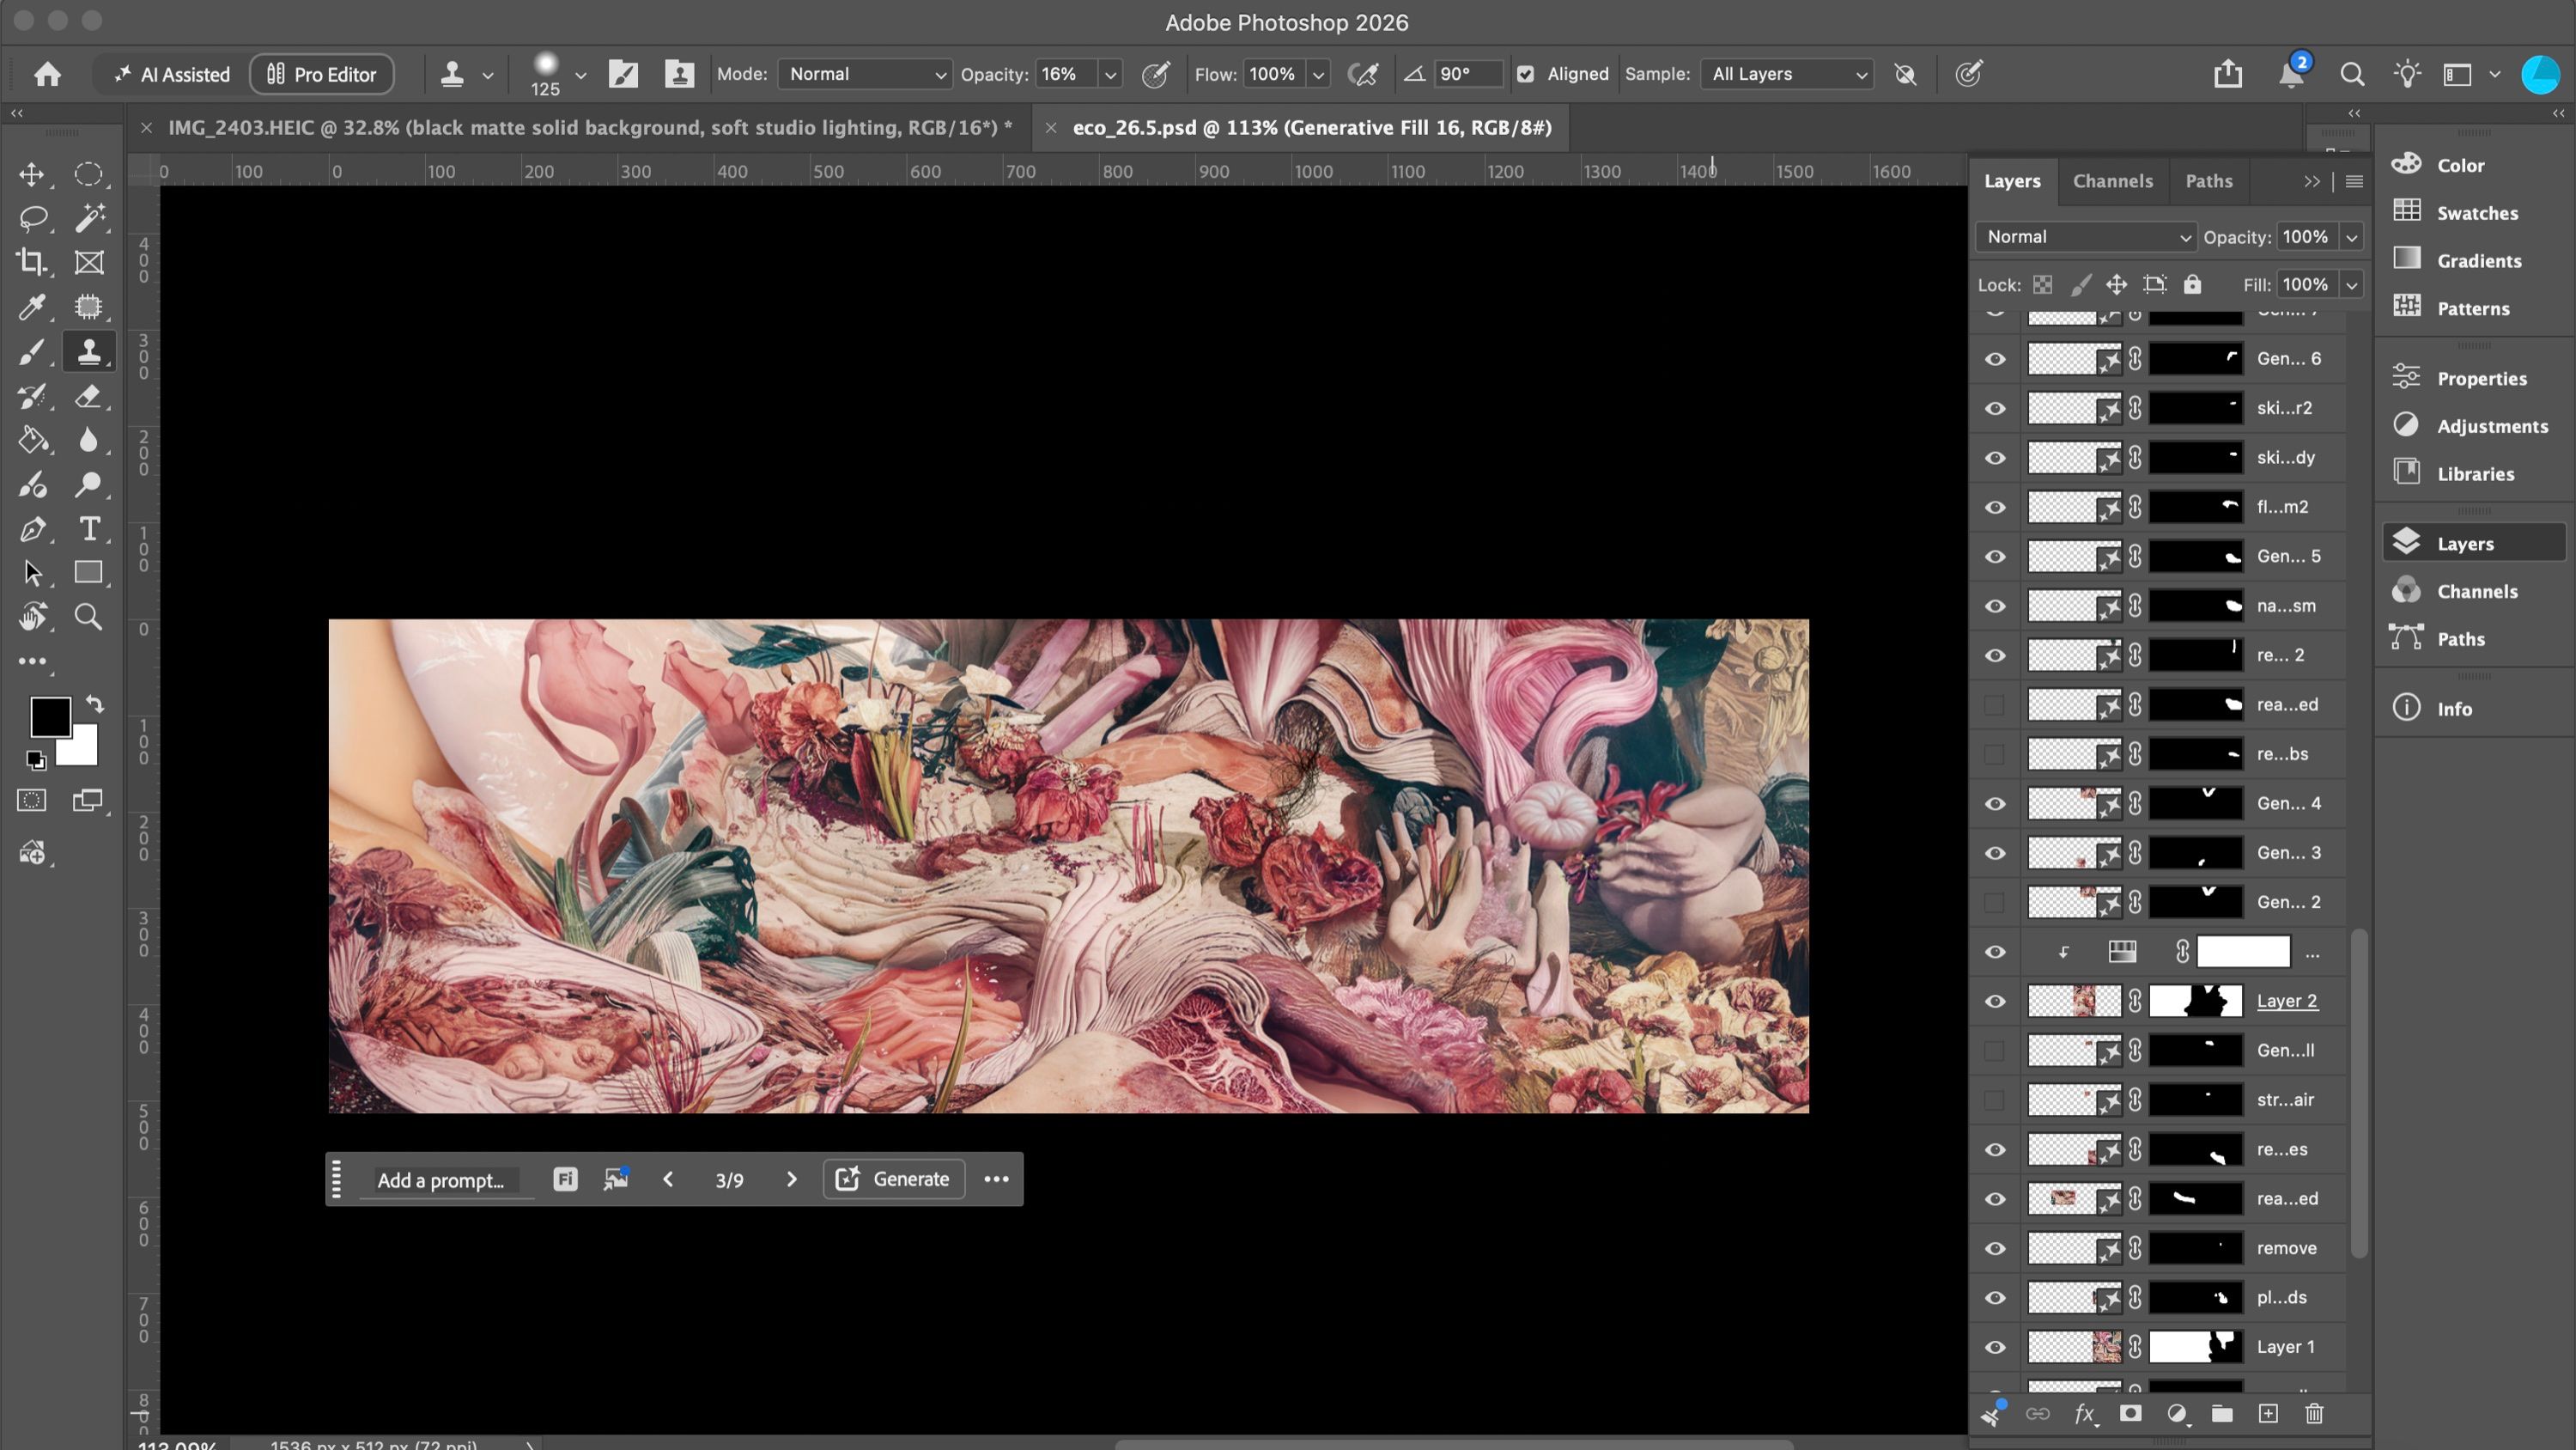Switch to the Channels tab
Image resolution: width=2576 pixels, height=1450 pixels.
click(2112, 181)
